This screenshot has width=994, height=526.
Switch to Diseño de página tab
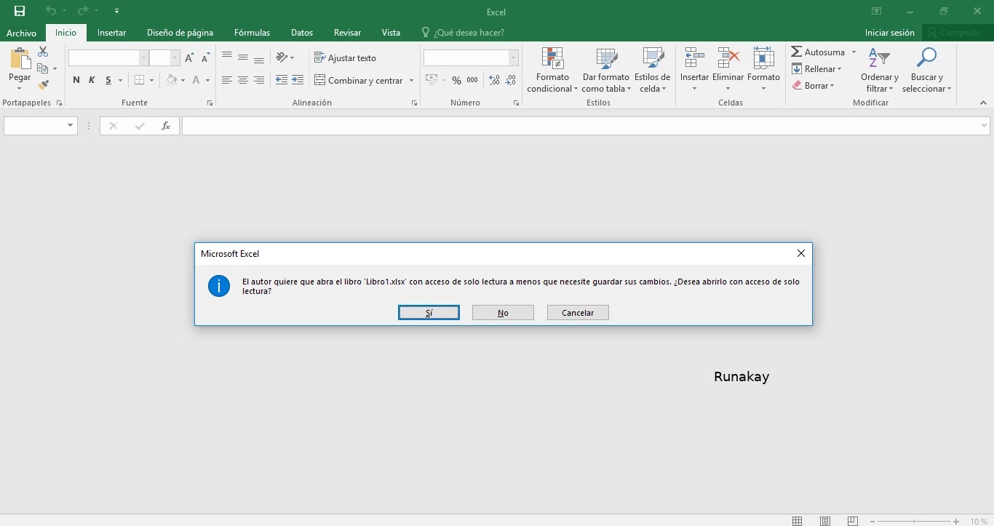point(180,33)
